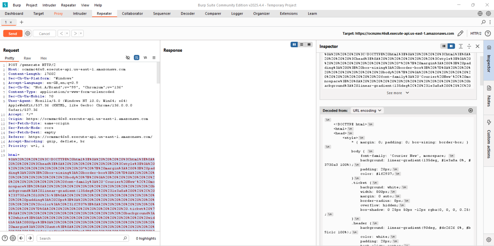
Task: Go to next search match arrow
Action: tap(30, 238)
